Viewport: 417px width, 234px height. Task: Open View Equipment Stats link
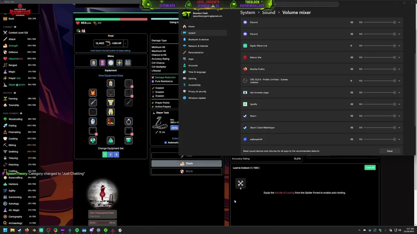tap(111, 76)
